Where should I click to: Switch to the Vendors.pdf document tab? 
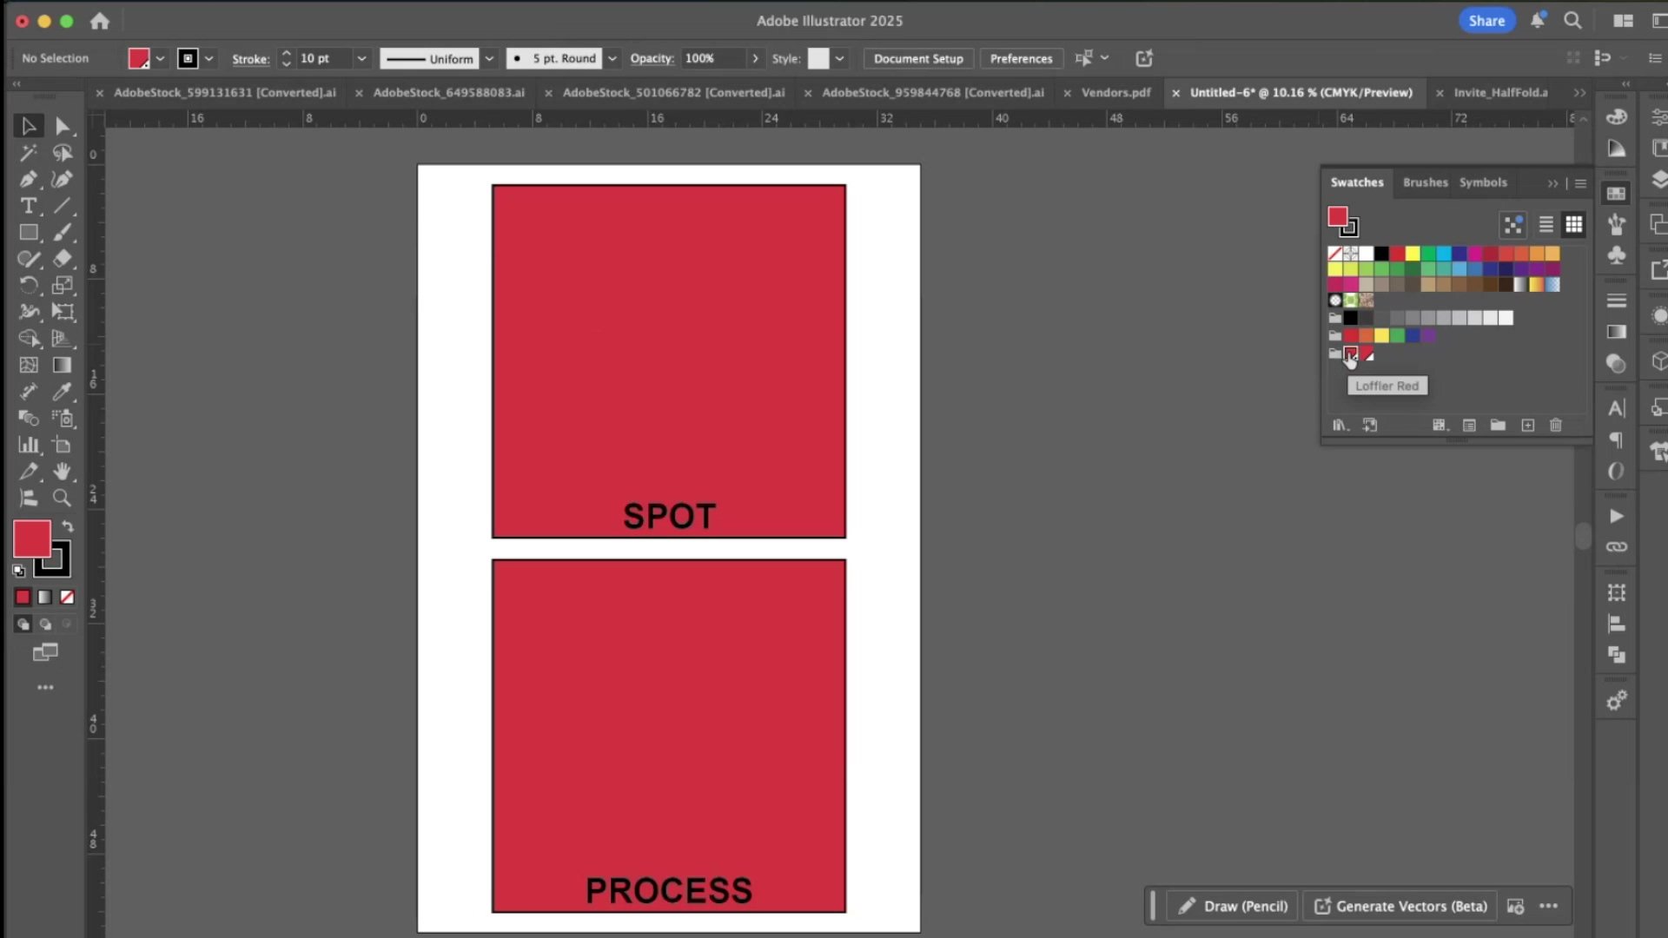pyautogui.click(x=1115, y=92)
